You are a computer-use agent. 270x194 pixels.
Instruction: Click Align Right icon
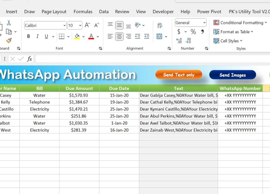(x=128, y=36)
